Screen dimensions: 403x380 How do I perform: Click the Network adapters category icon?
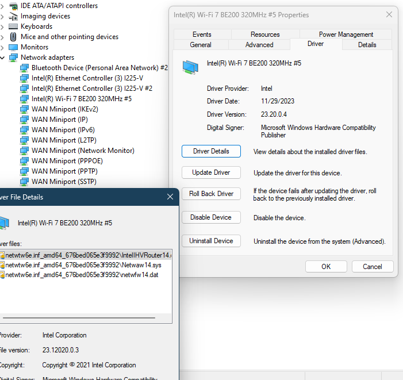point(13,57)
